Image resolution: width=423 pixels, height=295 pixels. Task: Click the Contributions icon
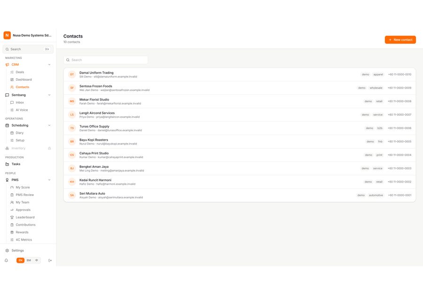pyautogui.click(x=12, y=225)
